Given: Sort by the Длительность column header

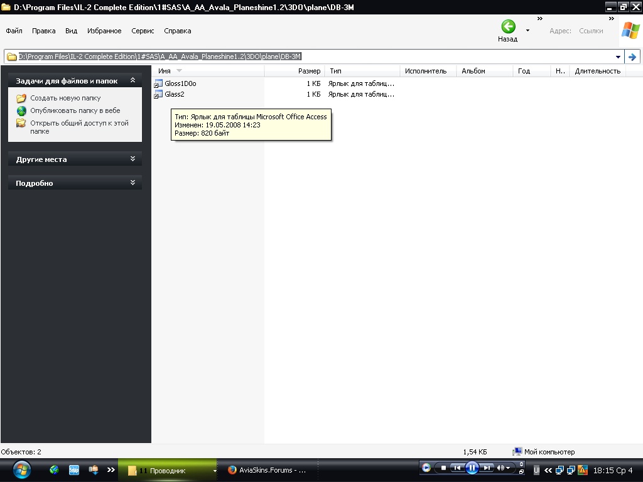Looking at the screenshot, I should click(598, 71).
